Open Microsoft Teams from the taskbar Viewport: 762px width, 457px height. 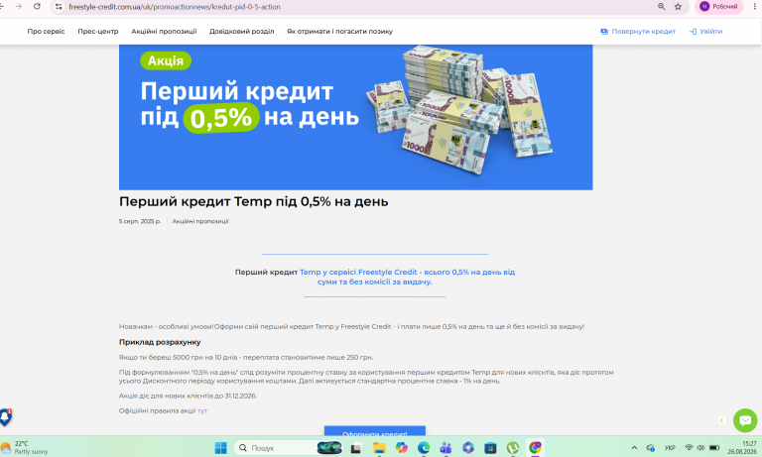445,448
